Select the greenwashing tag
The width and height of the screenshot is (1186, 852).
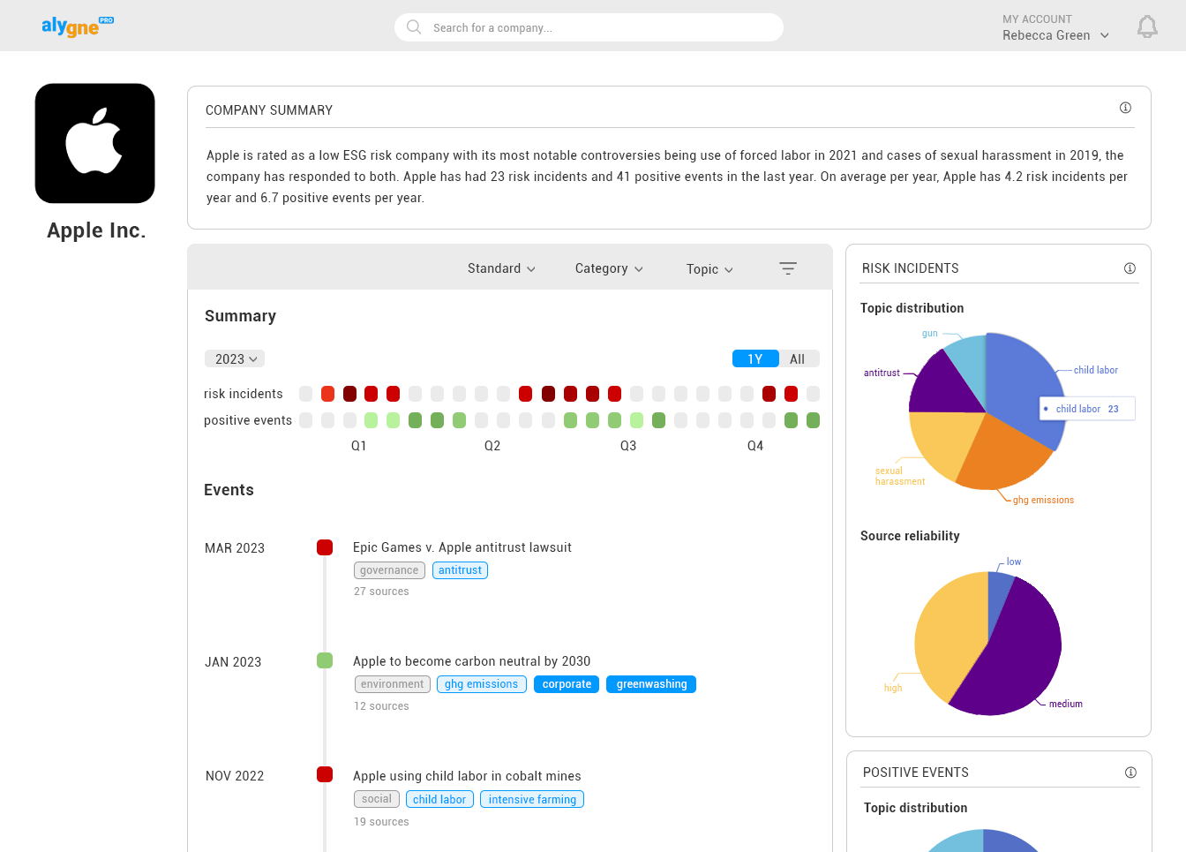click(x=651, y=684)
